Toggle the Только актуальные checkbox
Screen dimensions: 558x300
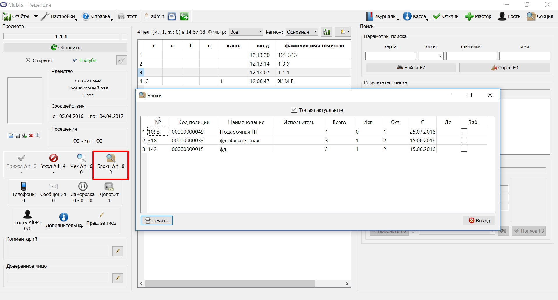pyautogui.click(x=294, y=110)
